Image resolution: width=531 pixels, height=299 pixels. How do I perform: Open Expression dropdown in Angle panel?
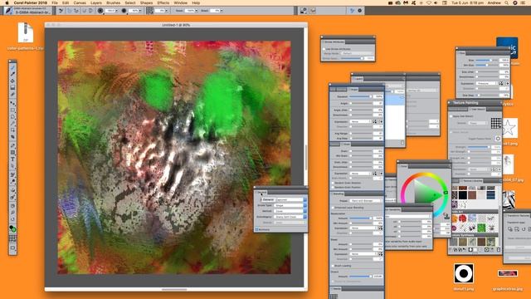(361, 121)
